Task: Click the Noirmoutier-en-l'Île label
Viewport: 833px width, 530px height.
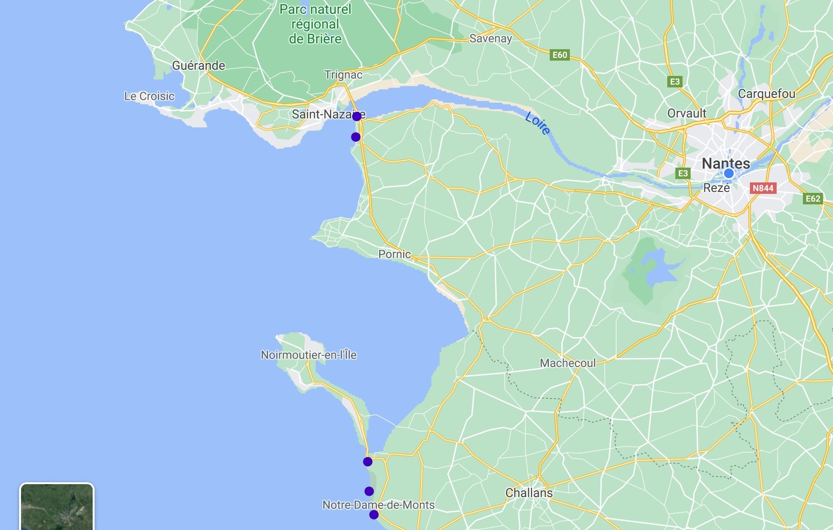Action: 309,355
